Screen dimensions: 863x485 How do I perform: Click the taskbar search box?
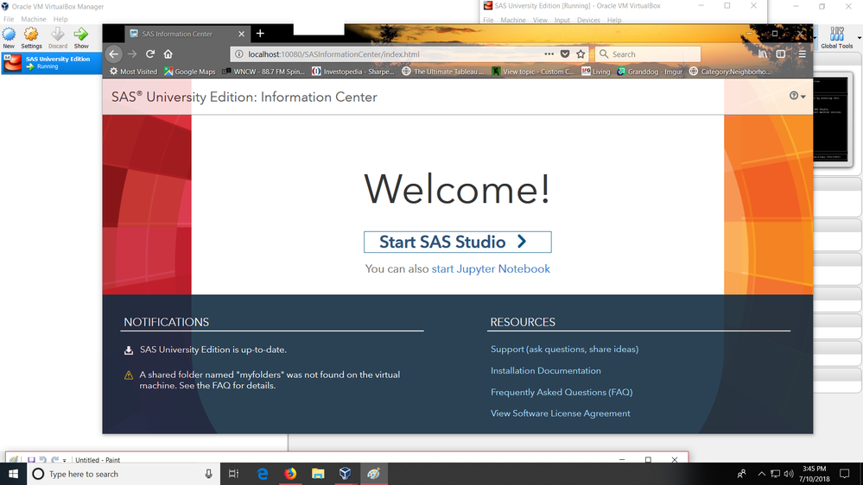point(124,474)
